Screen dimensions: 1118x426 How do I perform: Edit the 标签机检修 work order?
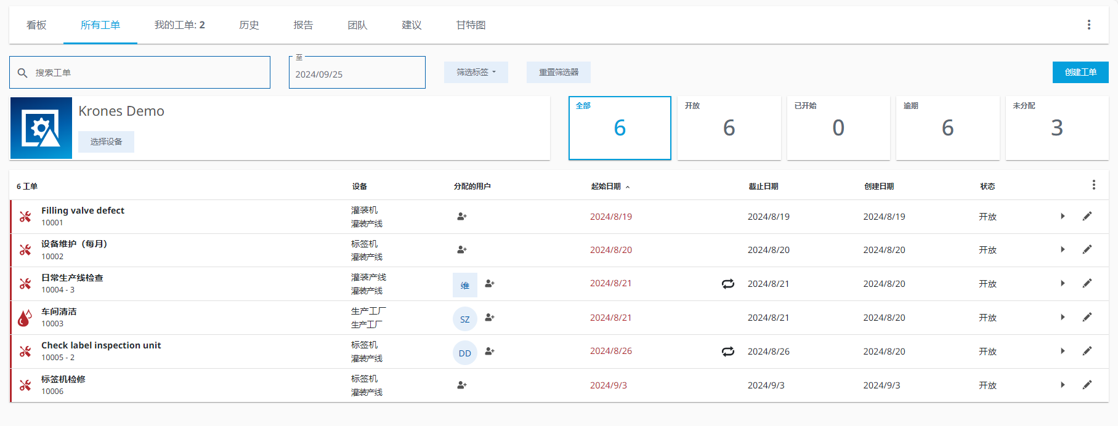1087,385
